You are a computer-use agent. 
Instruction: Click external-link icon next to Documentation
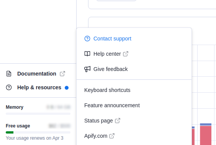tap(62, 74)
